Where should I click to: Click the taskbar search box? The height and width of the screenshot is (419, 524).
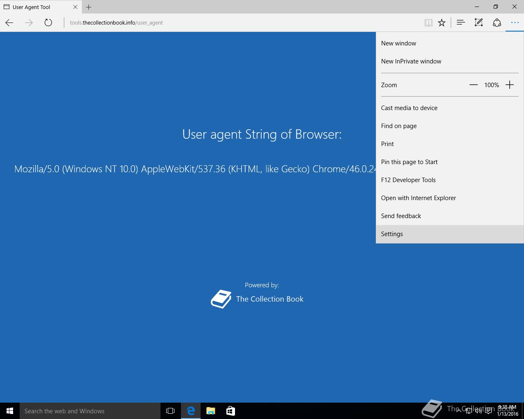tap(90, 411)
